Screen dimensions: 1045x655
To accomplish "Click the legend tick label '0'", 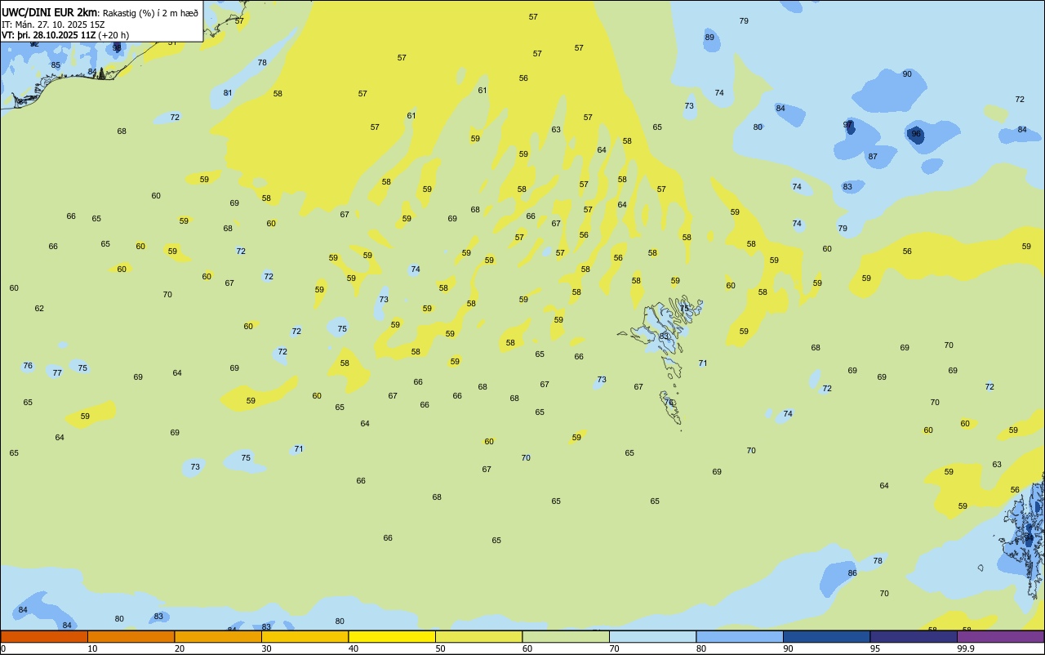I will pyautogui.click(x=3, y=648).
